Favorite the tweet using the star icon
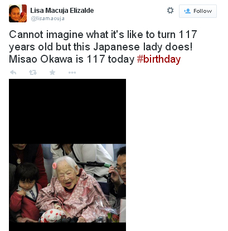The image size is (228, 231). (x=52, y=72)
